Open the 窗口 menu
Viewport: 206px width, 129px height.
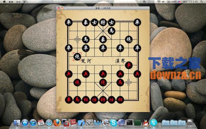26,2
